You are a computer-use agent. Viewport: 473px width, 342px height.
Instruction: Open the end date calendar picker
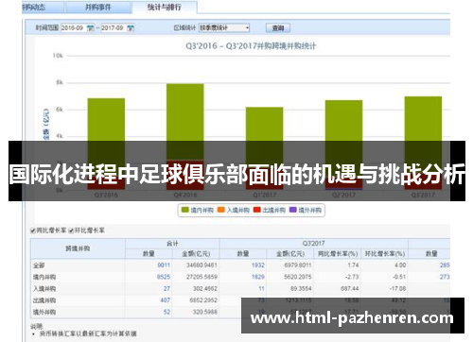(131, 28)
